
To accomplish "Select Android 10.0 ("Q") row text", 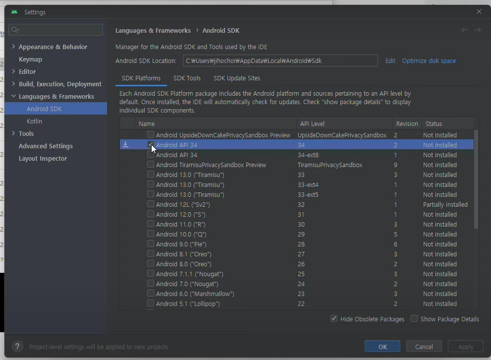I will click(x=181, y=235).
